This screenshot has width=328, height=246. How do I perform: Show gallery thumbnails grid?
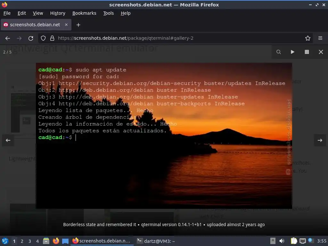point(307,52)
